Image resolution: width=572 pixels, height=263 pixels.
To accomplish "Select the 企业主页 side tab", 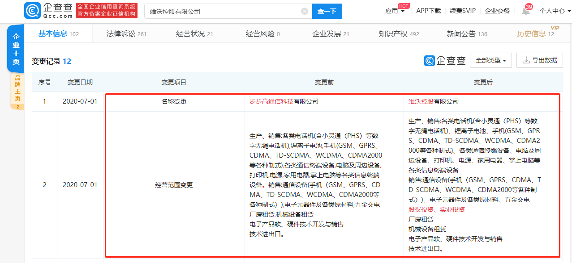I will tap(16, 49).
